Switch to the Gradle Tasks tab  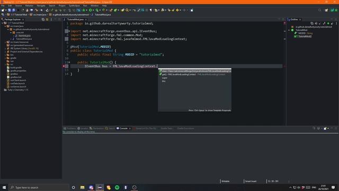(x=166, y=128)
